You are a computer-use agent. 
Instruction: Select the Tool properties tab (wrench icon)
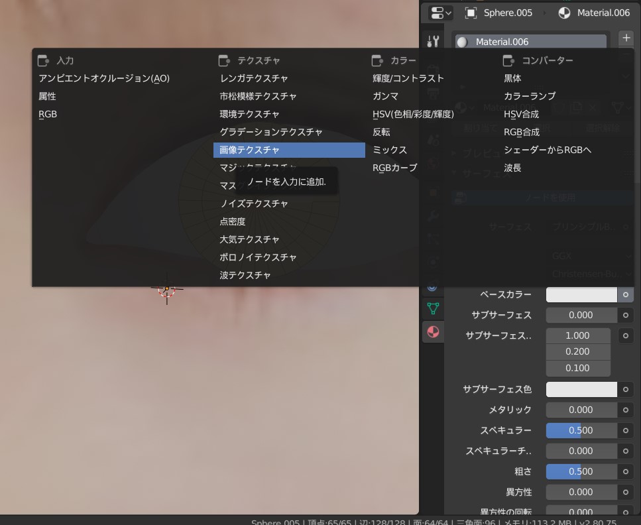click(433, 40)
